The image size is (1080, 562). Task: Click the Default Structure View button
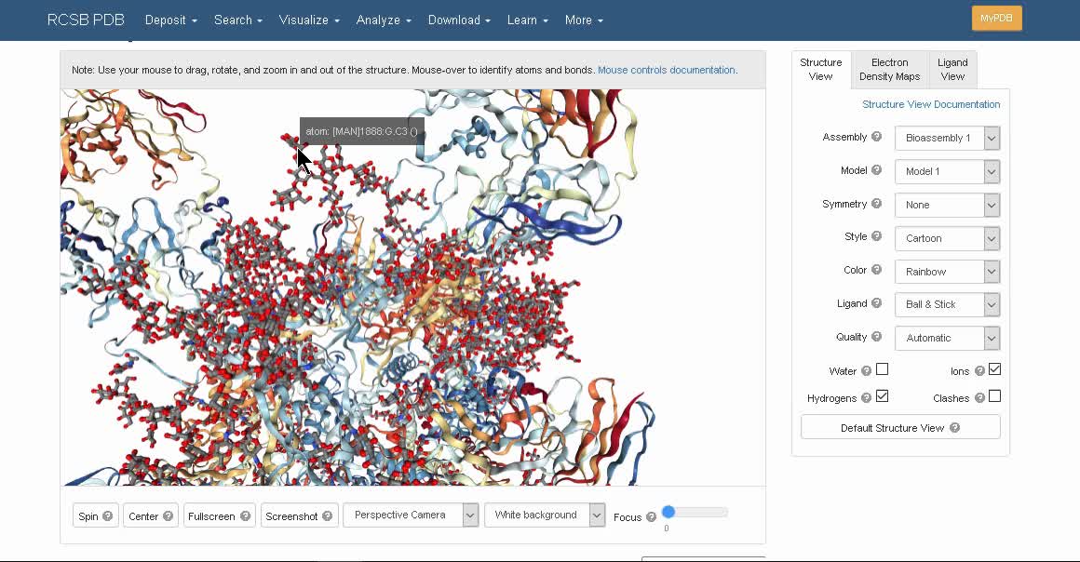tap(899, 428)
